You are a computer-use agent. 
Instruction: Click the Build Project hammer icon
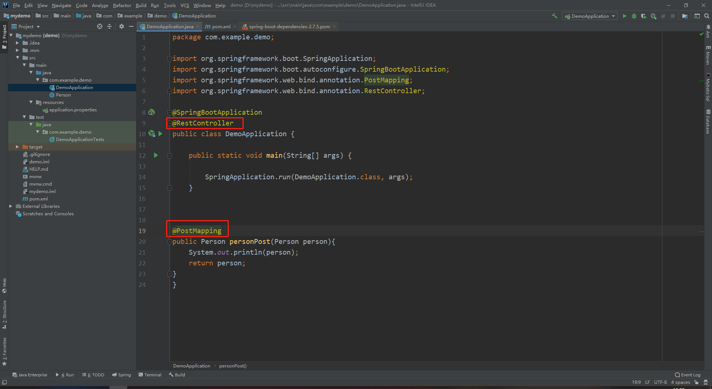pos(554,16)
